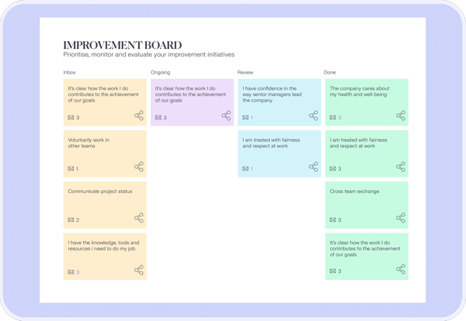Viewport: 466px width, 321px height.
Task: Share the knowledge, tools and resources card
Action: pyautogui.click(x=139, y=270)
